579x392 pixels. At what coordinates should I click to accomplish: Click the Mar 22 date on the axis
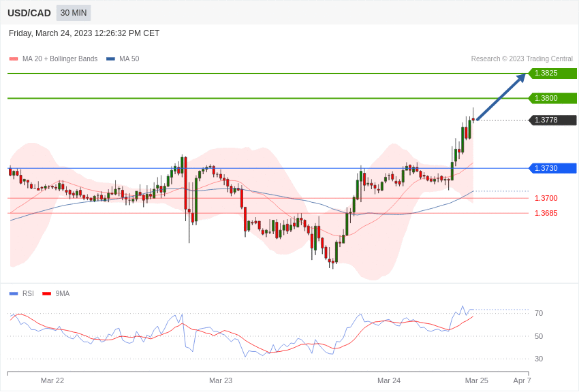pyautogui.click(x=52, y=380)
